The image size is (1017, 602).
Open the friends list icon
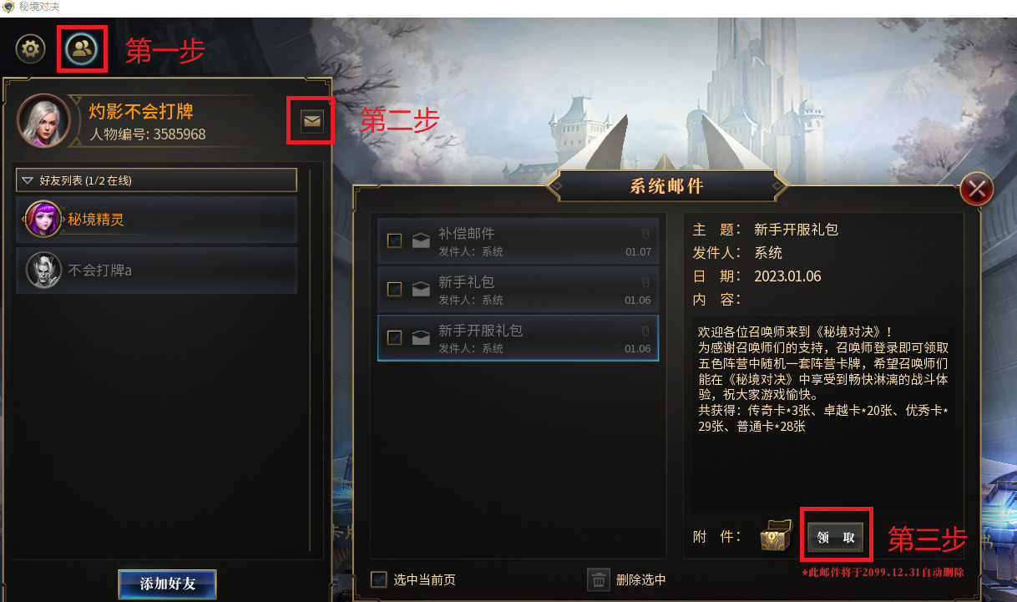pos(82,48)
